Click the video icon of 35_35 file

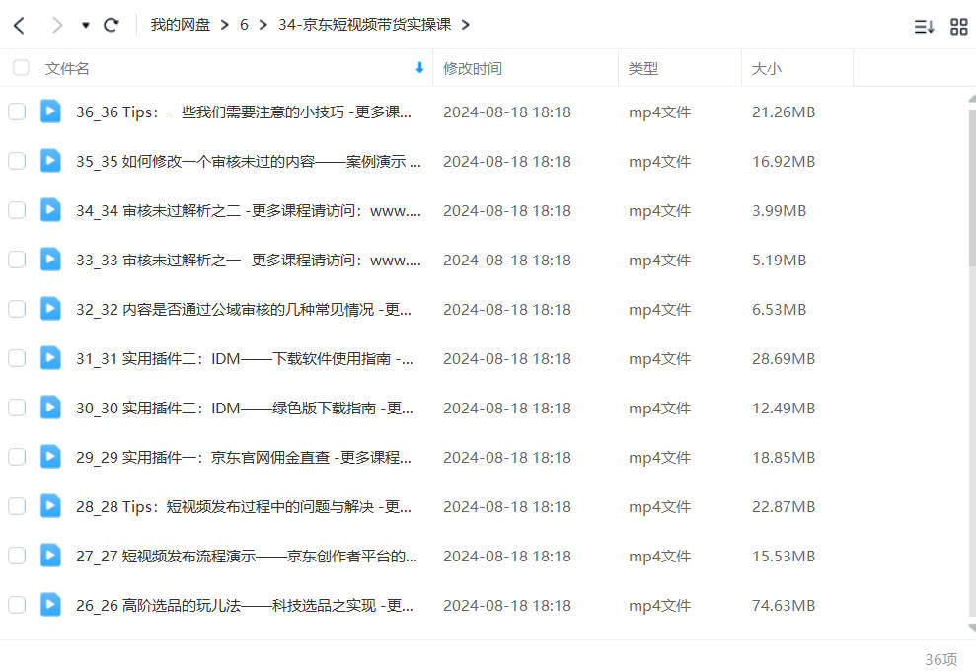coord(50,161)
